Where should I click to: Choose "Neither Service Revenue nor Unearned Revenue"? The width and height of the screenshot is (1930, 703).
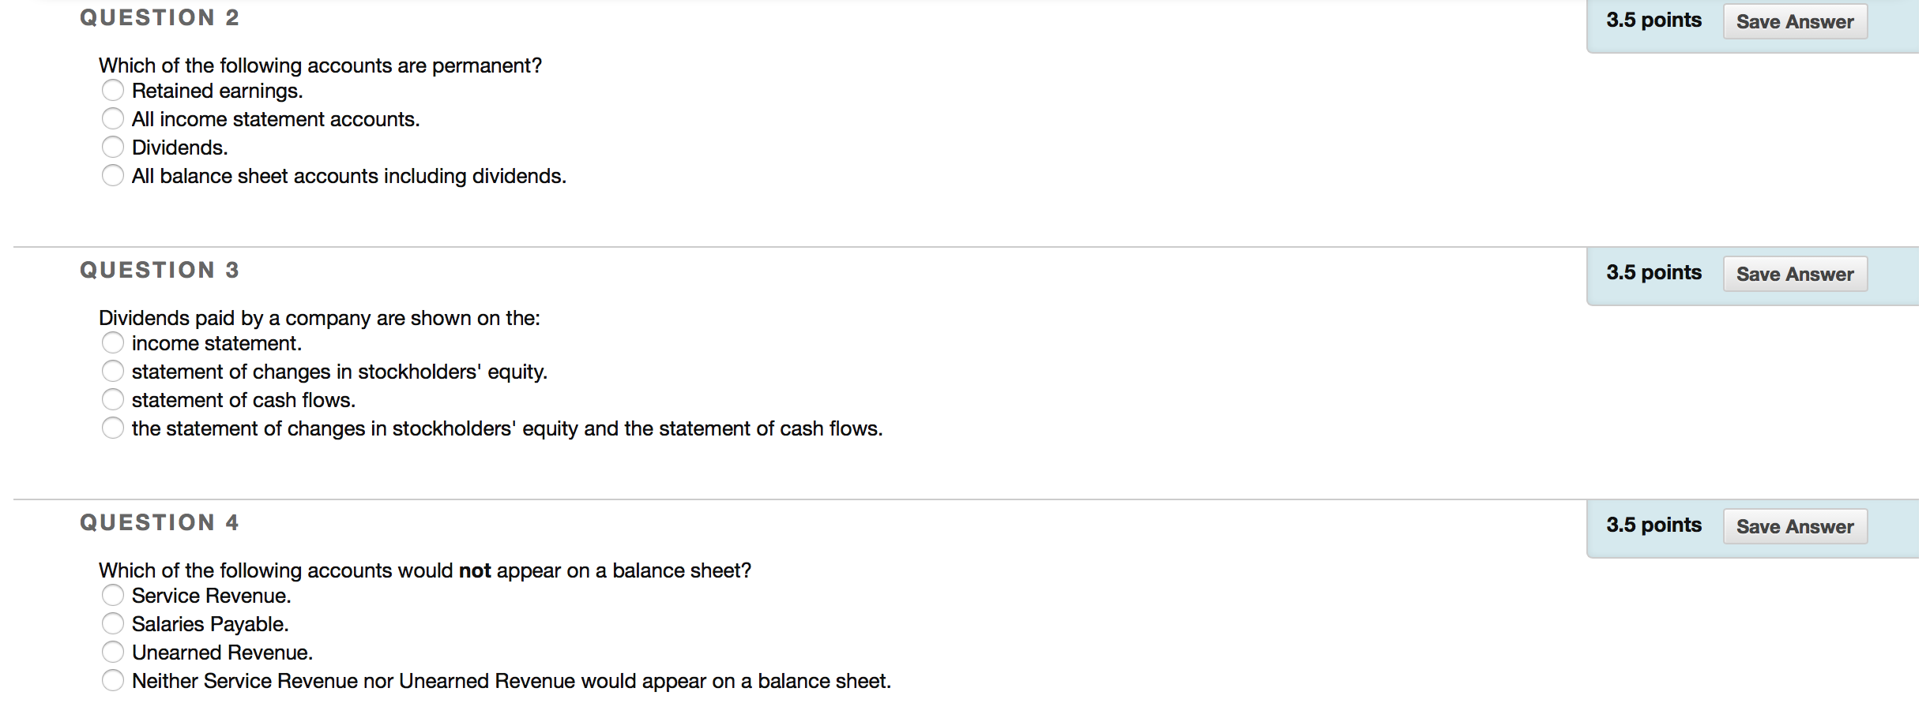(113, 679)
